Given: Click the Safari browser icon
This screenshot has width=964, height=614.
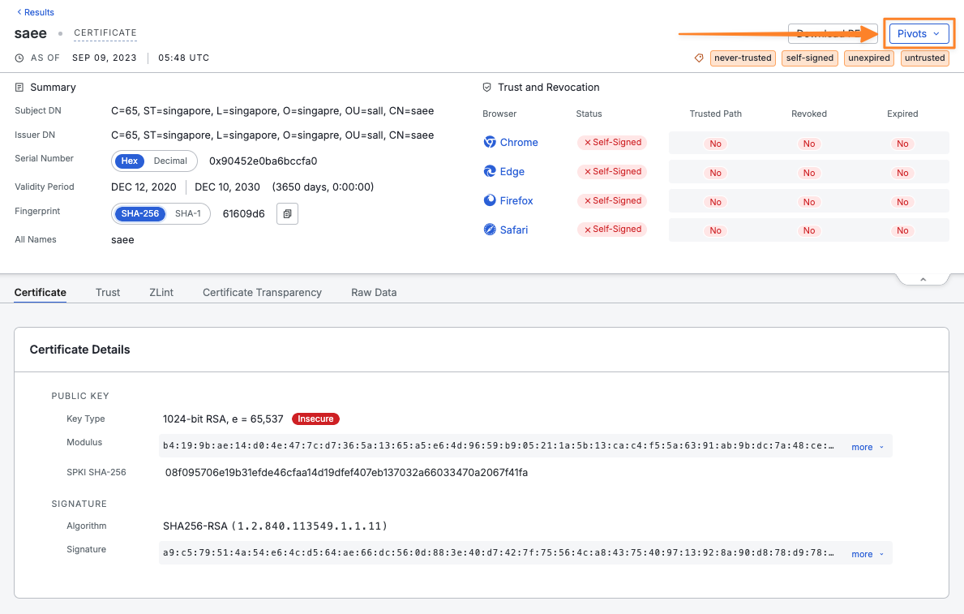Looking at the screenshot, I should 490,230.
